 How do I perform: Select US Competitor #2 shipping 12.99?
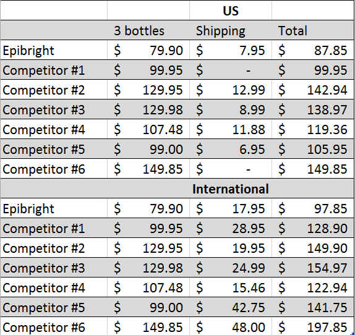(231, 90)
